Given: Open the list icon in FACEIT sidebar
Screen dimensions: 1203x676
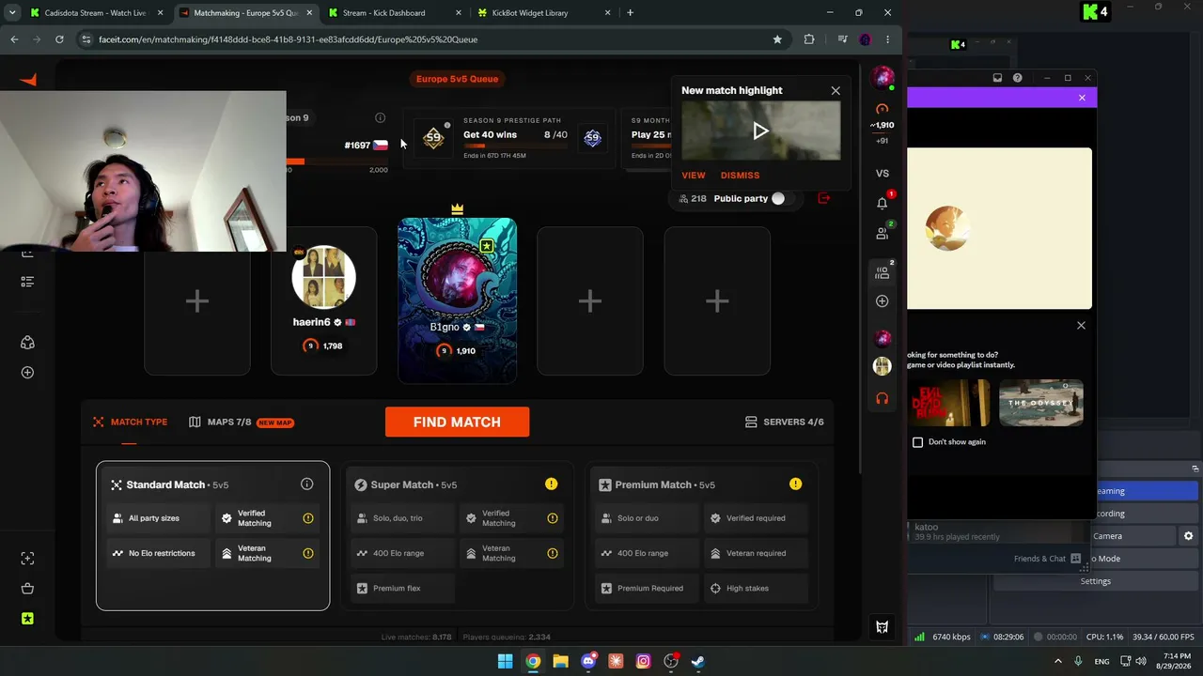Looking at the screenshot, I should point(27,281).
